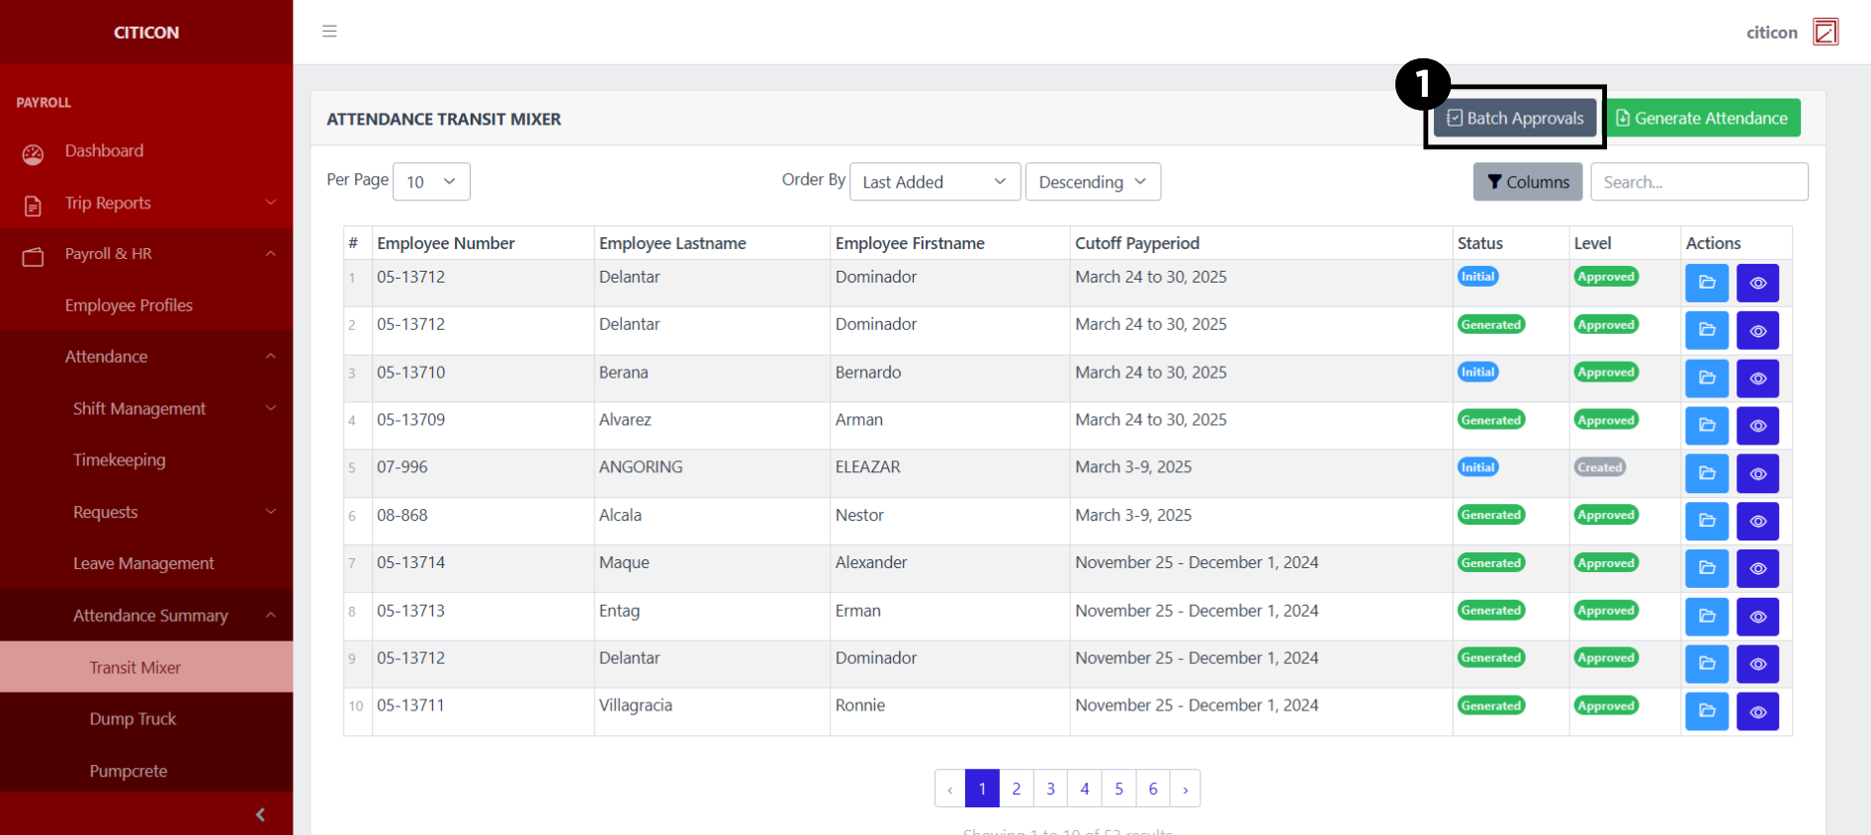Viewport: 1871px width, 835px height.
Task: Open Employee Profiles in sidebar
Action: pyautogui.click(x=129, y=306)
